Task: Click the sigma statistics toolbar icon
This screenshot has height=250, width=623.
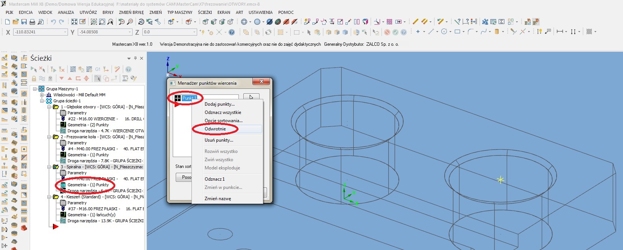Action: tap(501, 22)
